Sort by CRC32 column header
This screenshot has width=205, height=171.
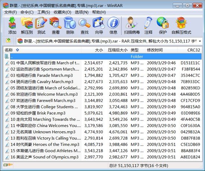click(x=193, y=50)
